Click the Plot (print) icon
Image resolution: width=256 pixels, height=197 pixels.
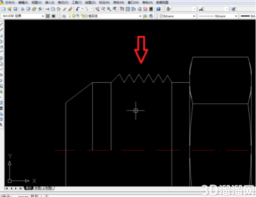(x=23, y=9)
